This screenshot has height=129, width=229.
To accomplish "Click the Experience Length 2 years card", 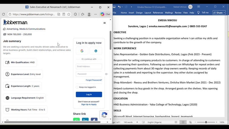I will tap(22, 86).
